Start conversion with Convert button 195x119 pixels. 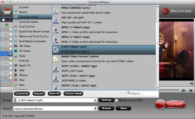(171, 104)
